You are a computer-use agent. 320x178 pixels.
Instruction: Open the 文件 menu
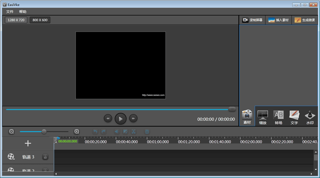(10, 12)
